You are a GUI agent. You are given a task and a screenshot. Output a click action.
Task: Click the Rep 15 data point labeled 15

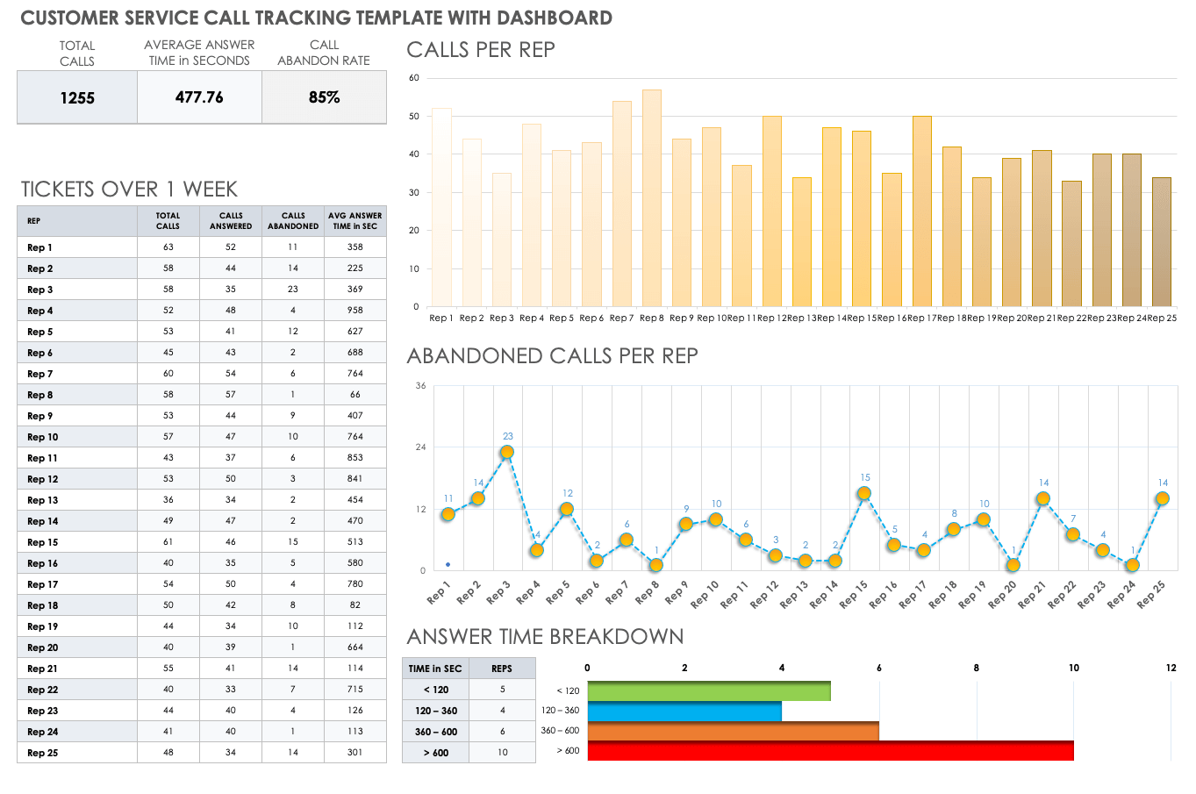point(864,493)
